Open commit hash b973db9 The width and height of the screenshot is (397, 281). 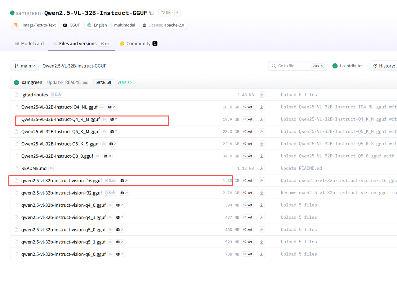pyautogui.click(x=103, y=82)
